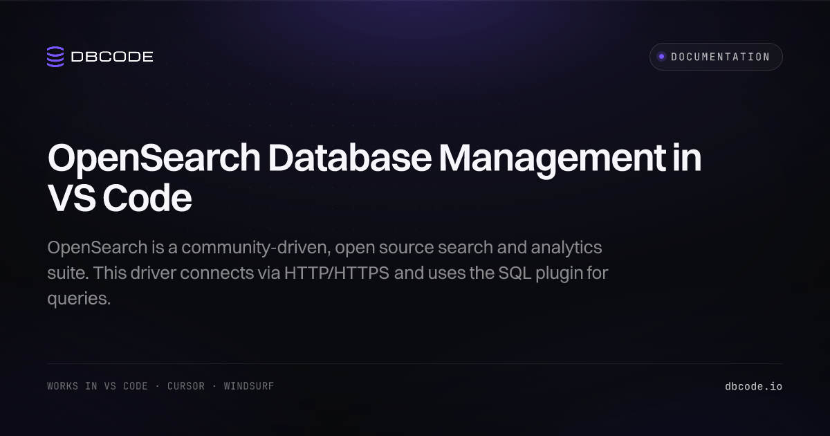Click the paragraph starting 'OpenSearch is a community-driven'

pos(328,273)
